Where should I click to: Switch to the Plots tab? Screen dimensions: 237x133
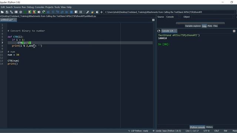click(210, 26)
